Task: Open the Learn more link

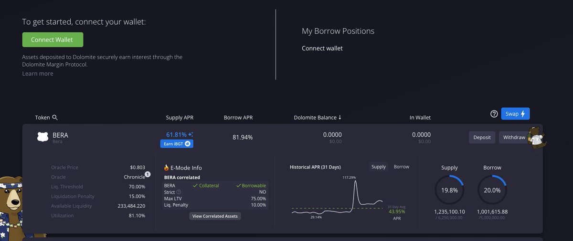Action: pyautogui.click(x=38, y=74)
